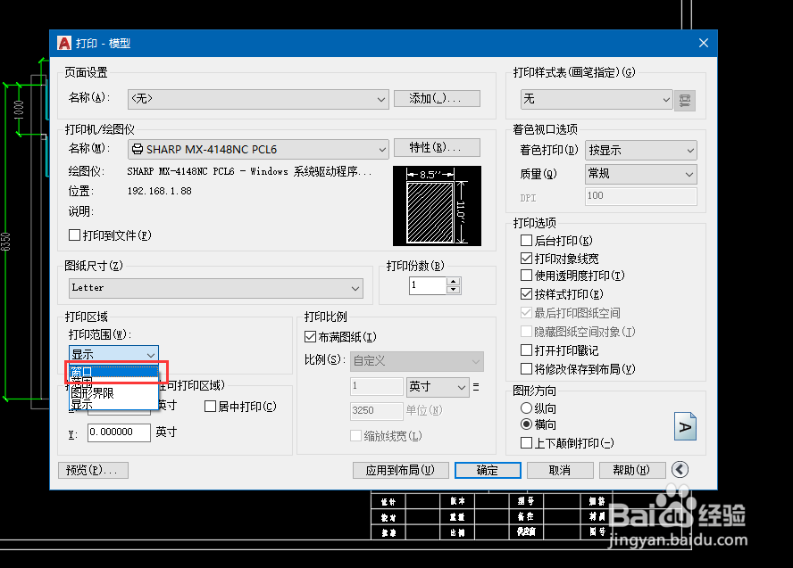Viewport: 793px width, 568px height.
Task: Click 添加 page setup button
Action: (x=437, y=98)
